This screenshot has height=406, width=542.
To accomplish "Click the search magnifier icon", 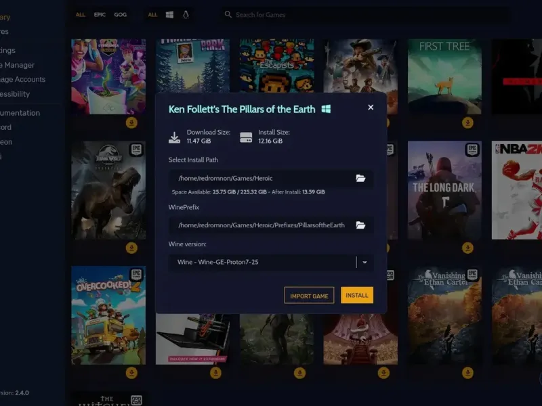I will pos(228,14).
